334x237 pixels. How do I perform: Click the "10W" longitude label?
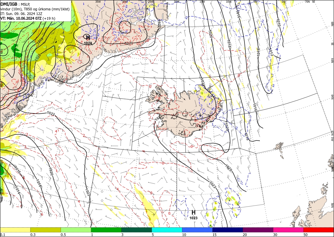click(228, 2)
